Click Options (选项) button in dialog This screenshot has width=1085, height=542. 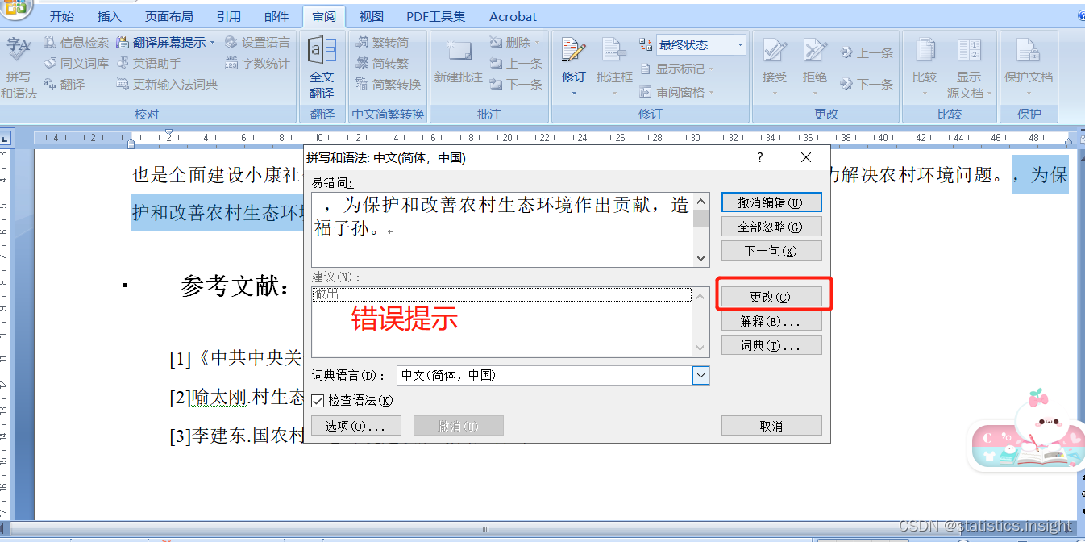tap(355, 426)
